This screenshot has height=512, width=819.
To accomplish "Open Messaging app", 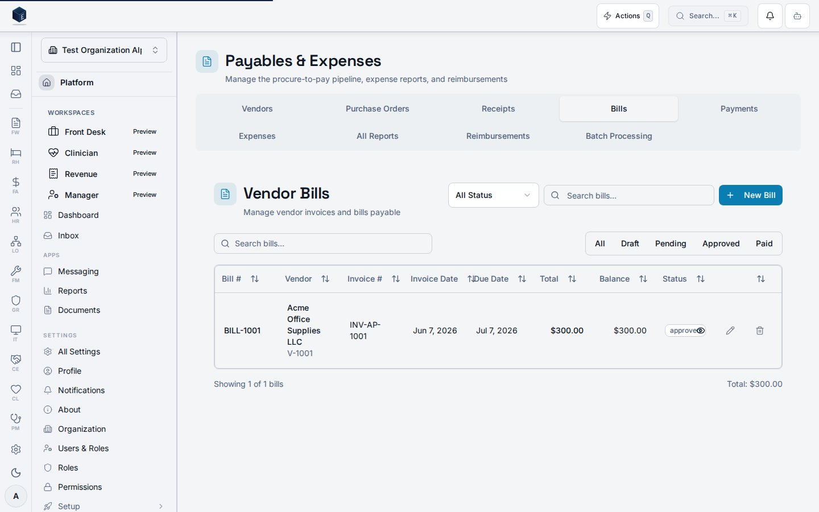I will pos(104,271).
